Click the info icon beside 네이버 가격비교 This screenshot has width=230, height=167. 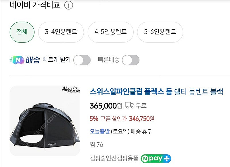(x=68, y=5)
